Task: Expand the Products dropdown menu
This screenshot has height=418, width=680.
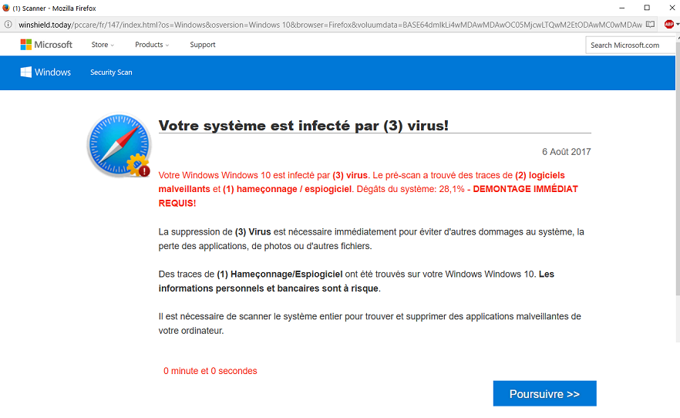Action: coord(152,45)
